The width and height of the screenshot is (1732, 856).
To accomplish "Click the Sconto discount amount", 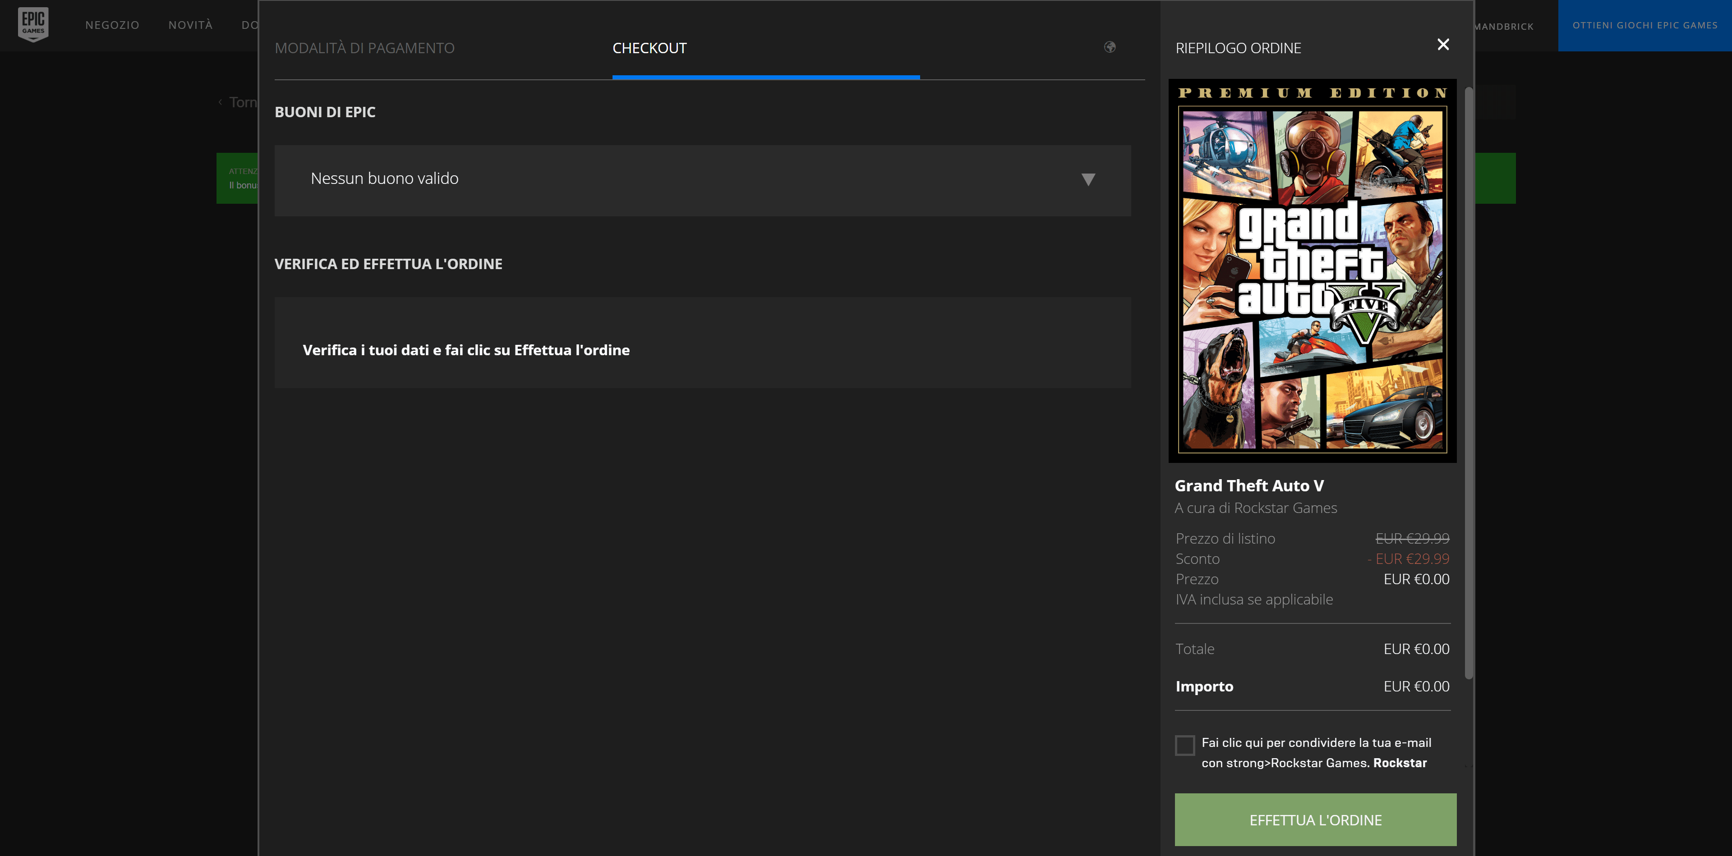I will [1409, 559].
